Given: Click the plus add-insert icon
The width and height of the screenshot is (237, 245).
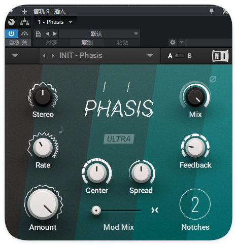Looking at the screenshot, I should (24, 11).
